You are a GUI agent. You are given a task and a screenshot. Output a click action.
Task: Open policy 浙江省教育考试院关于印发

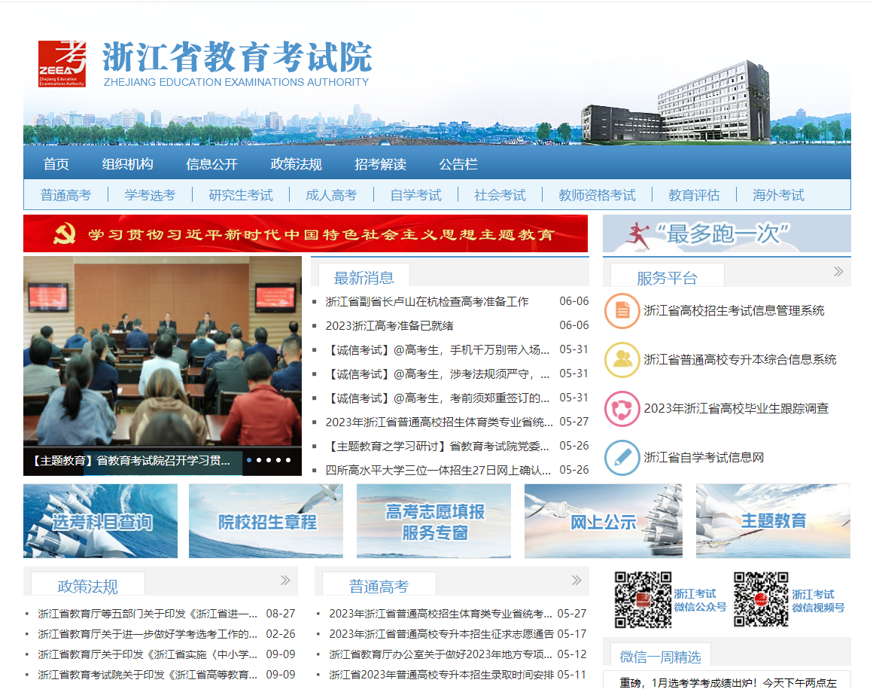(x=148, y=675)
